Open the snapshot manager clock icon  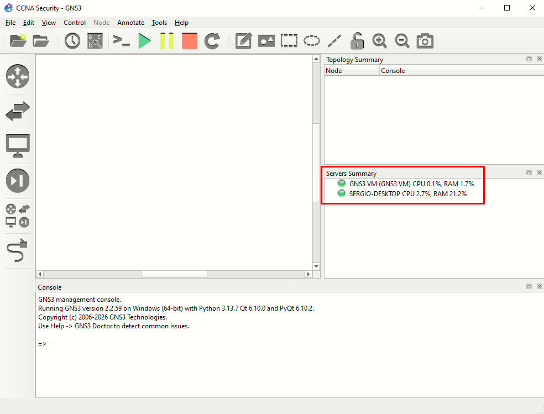(x=72, y=41)
